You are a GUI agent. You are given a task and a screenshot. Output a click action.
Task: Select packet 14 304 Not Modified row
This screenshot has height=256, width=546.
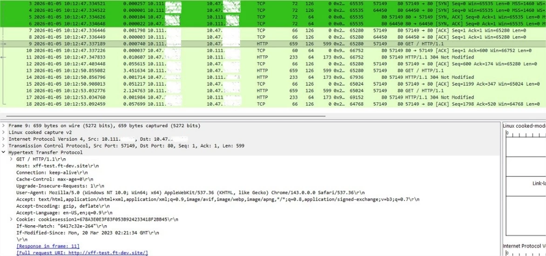pos(273,77)
